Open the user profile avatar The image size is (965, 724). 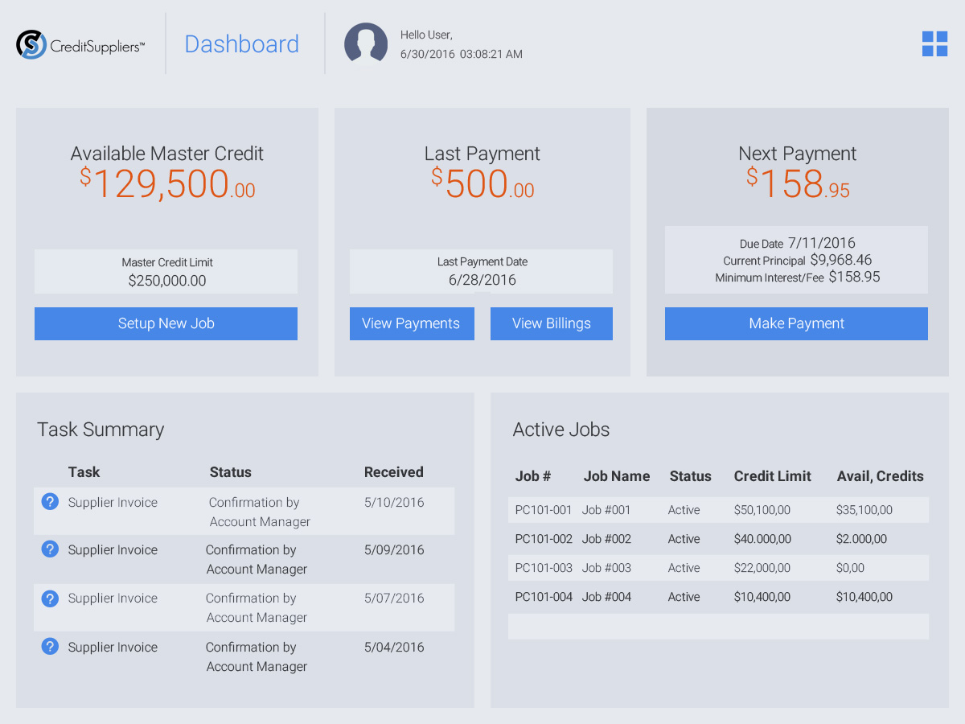point(366,43)
